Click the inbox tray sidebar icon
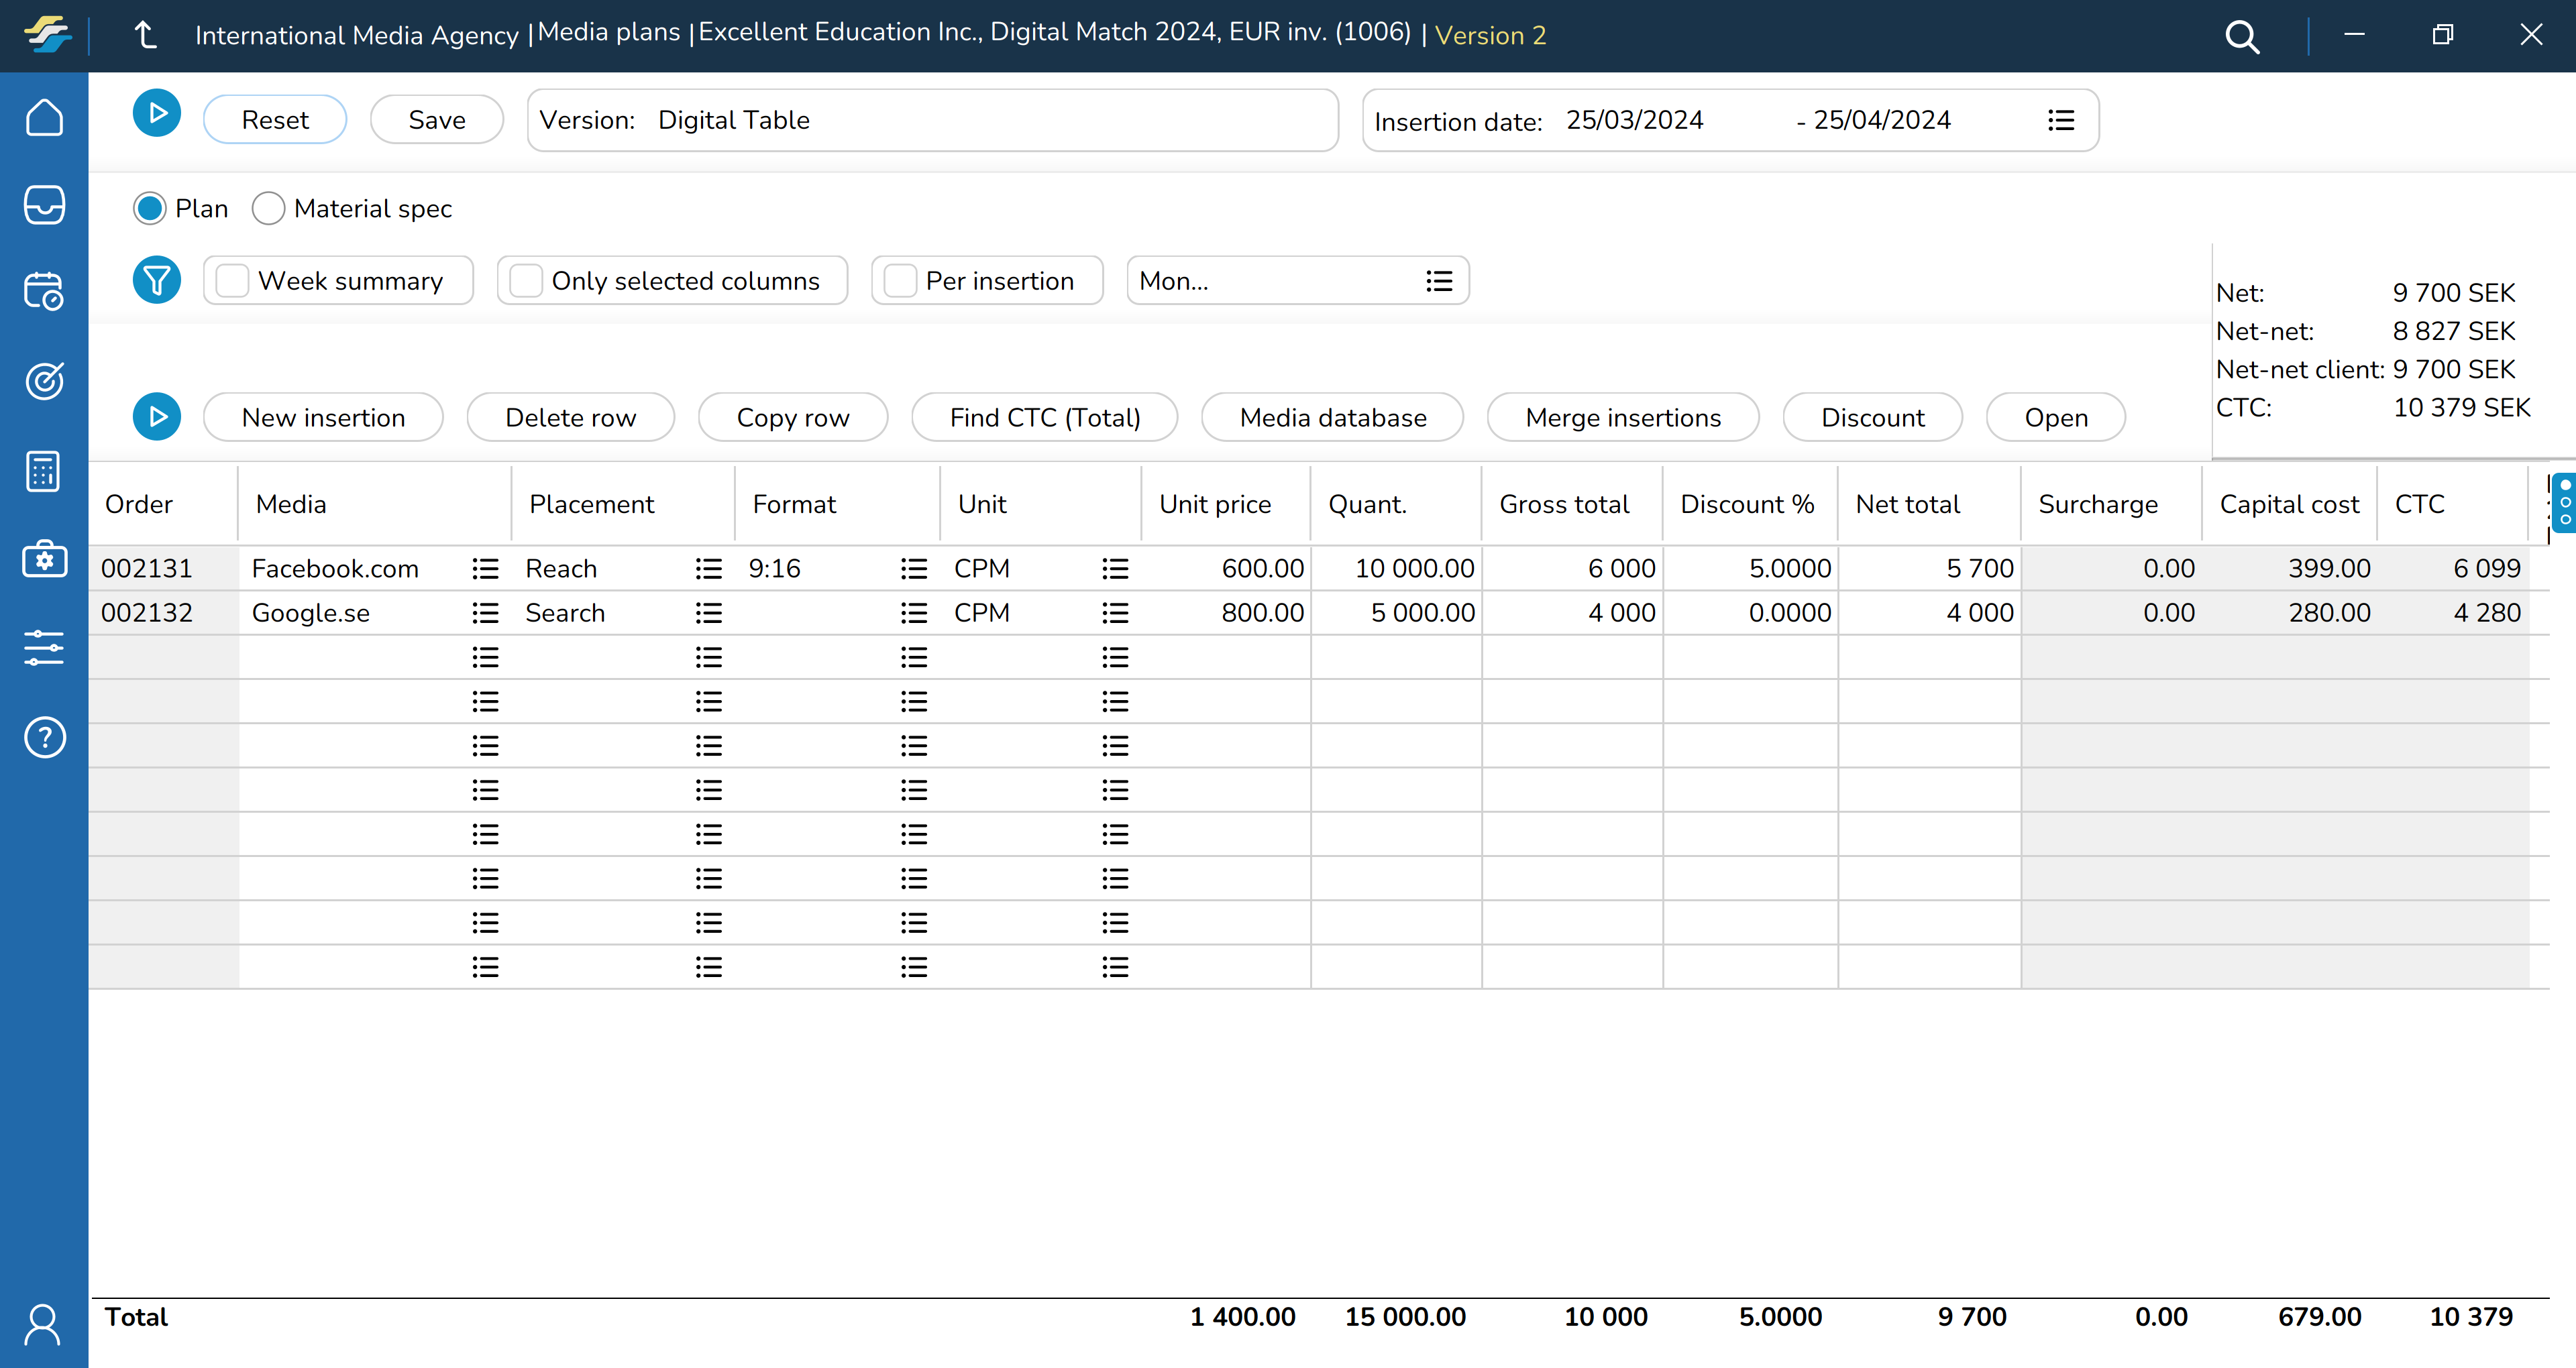 (x=44, y=205)
